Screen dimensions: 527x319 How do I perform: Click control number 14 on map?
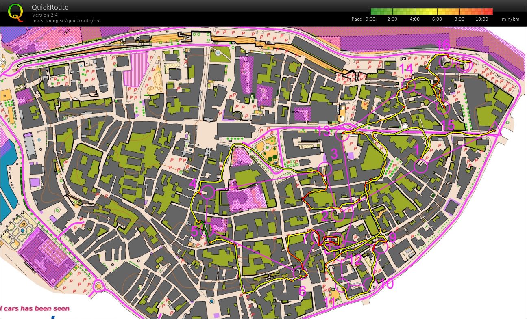click(406, 69)
